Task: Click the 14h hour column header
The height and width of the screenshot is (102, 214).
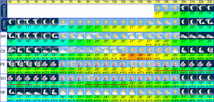Action: [x=132, y=2]
